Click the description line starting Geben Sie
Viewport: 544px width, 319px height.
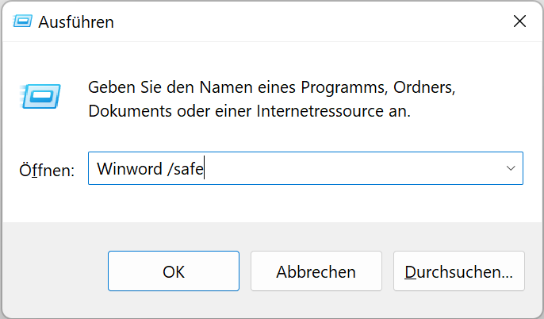[272, 87]
